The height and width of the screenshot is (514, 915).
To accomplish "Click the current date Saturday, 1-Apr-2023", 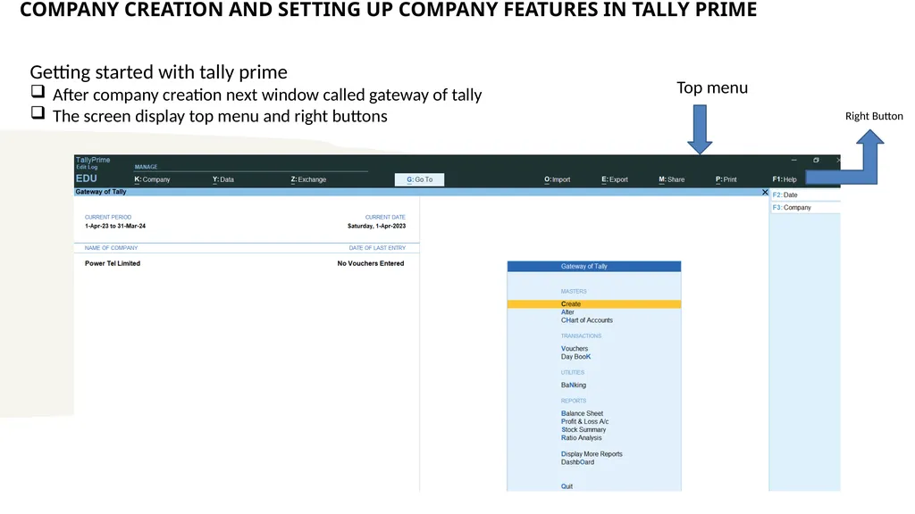I will pos(376,226).
